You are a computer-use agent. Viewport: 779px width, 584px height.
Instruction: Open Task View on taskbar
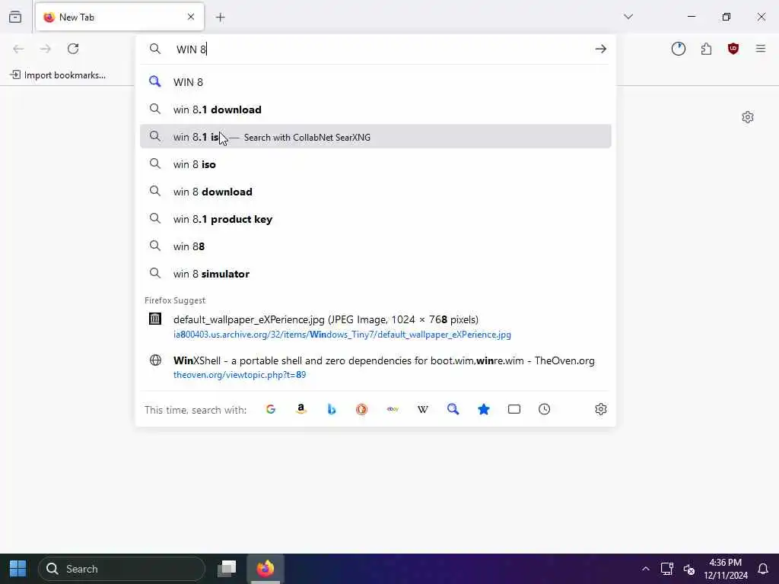(x=227, y=569)
